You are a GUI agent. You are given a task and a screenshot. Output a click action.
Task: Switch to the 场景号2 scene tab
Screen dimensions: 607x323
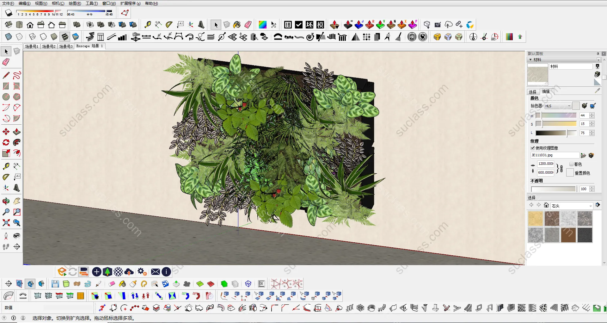pyautogui.click(x=49, y=47)
